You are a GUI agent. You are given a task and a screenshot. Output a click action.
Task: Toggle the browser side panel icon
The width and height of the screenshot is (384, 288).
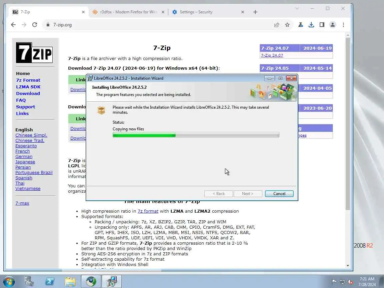(x=322, y=25)
